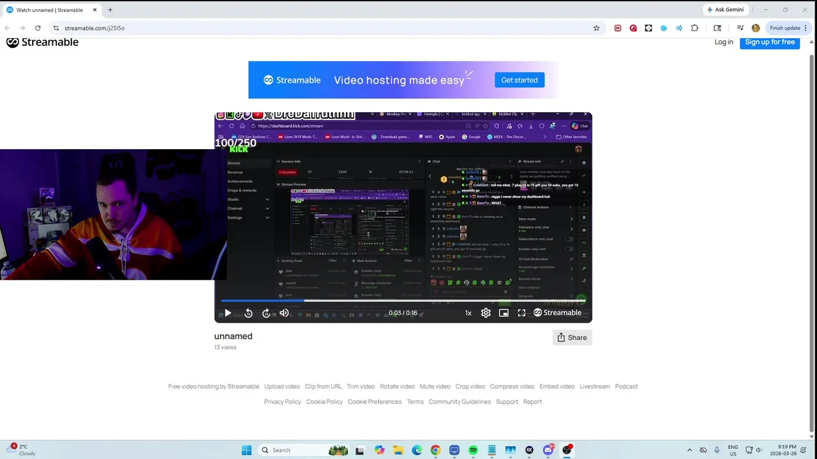Image resolution: width=817 pixels, height=459 pixels.
Task: Open the Upload video link
Action: pyautogui.click(x=282, y=386)
